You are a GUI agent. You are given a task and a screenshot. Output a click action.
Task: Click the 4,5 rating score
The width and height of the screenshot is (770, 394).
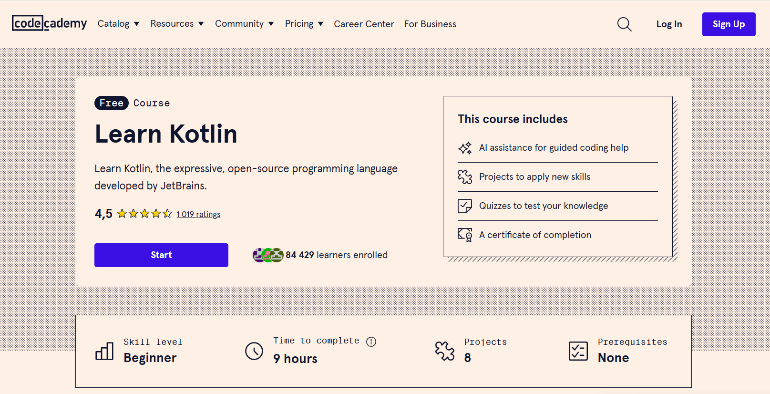pos(103,214)
